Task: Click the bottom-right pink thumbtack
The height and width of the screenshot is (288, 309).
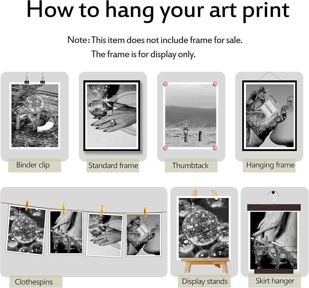Action: (215, 148)
